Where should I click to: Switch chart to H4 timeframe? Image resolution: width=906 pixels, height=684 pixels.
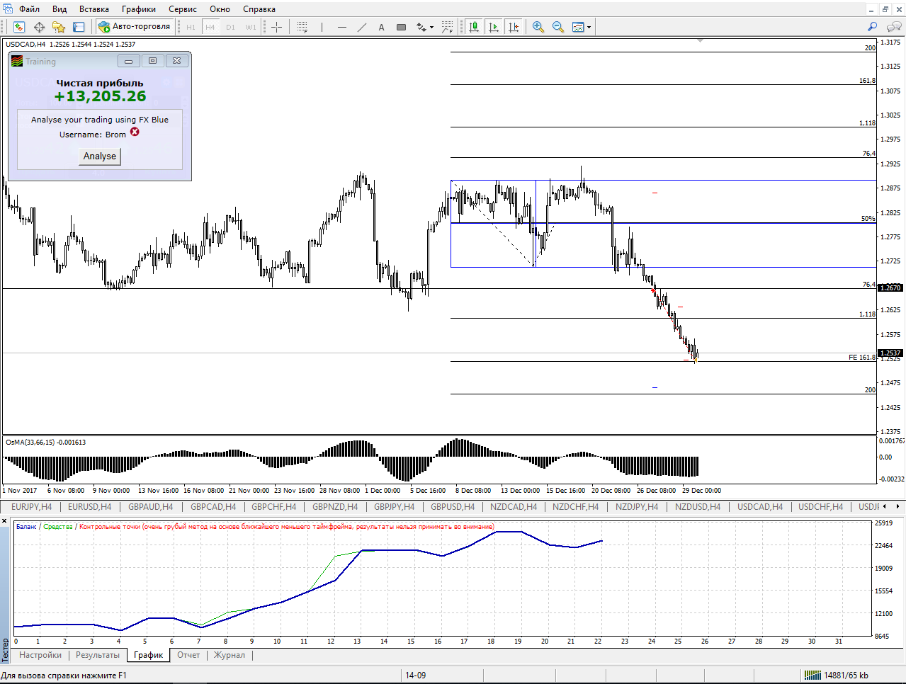(x=210, y=27)
